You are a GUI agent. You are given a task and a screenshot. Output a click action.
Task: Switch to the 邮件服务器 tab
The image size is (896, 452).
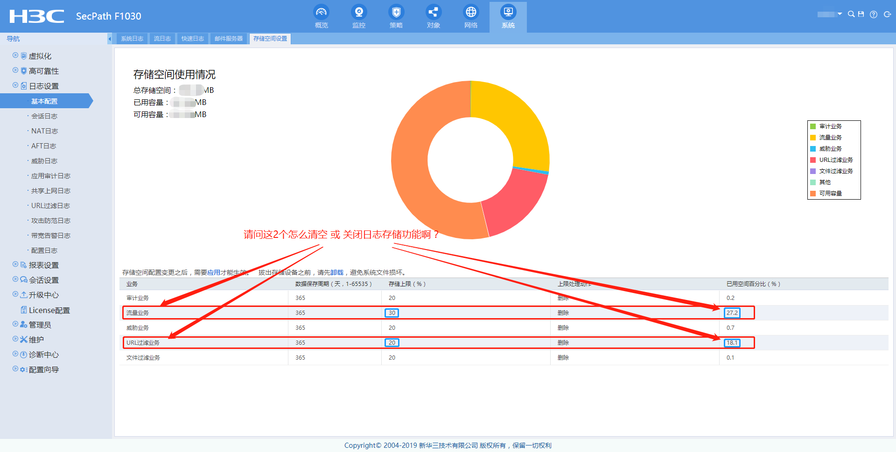(x=229, y=39)
